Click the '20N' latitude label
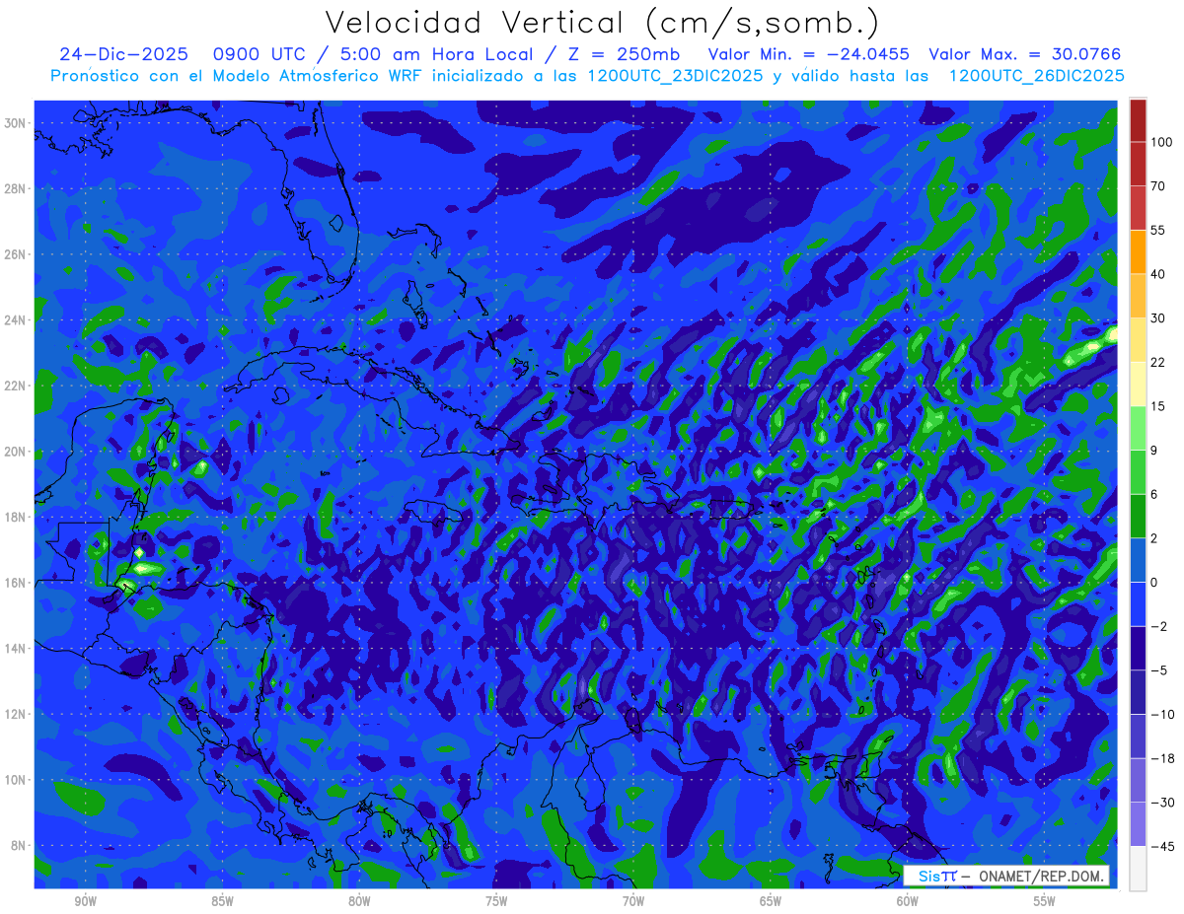This screenshot has height=914, width=1184. pos(16,452)
